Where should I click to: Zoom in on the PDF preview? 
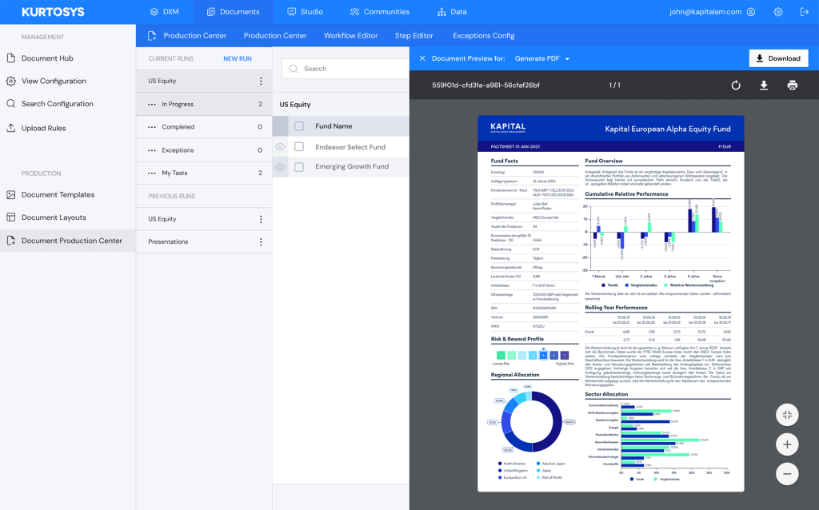point(787,444)
